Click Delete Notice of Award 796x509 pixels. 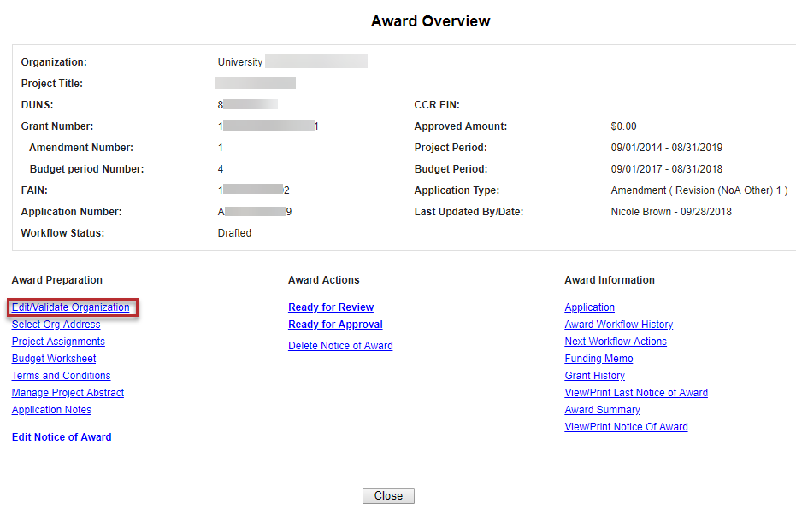click(340, 346)
